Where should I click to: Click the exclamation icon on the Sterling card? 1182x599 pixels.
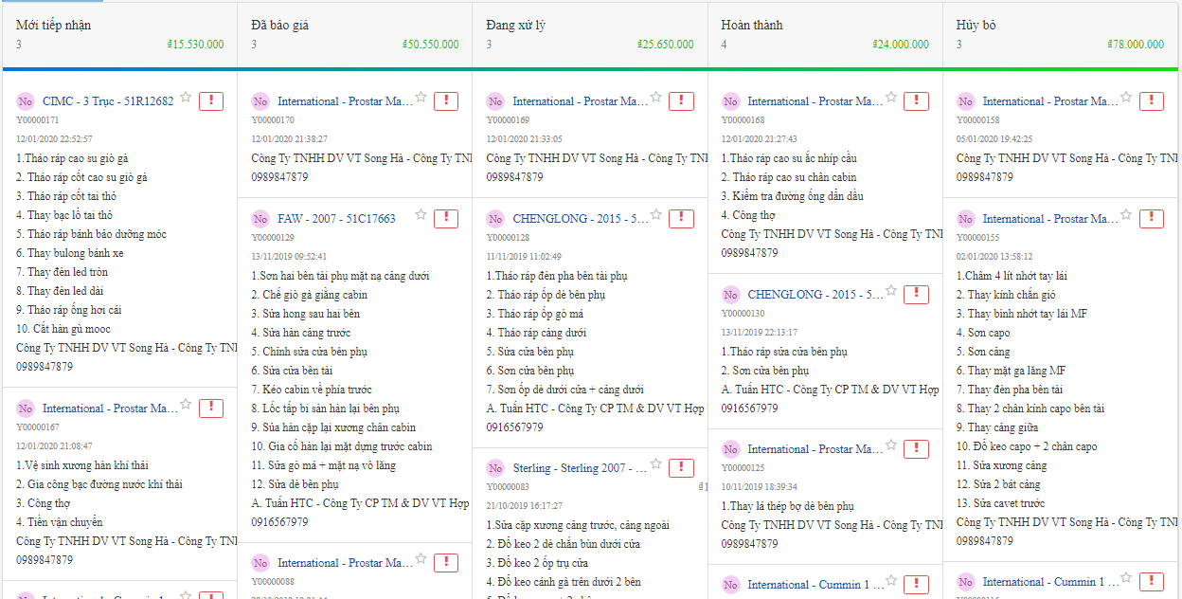click(x=681, y=468)
